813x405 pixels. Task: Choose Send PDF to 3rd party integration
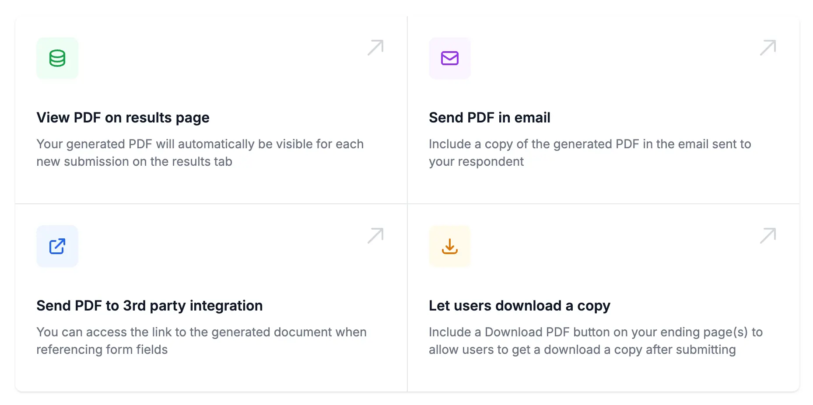tap(149, 305)
